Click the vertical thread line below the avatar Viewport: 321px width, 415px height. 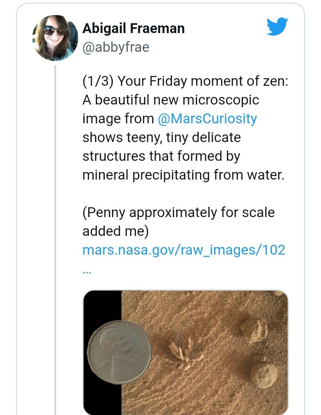pyautogui.click(x=56, y=223)
